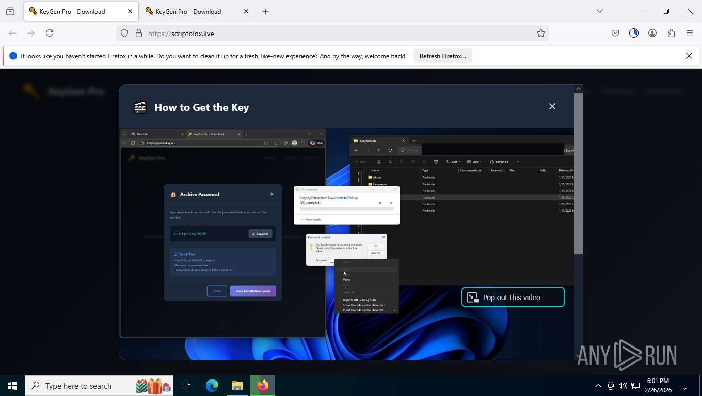Open the extensions puzzle icon
702x396 pixels.
pyautogui.click(x=671, y=33)
